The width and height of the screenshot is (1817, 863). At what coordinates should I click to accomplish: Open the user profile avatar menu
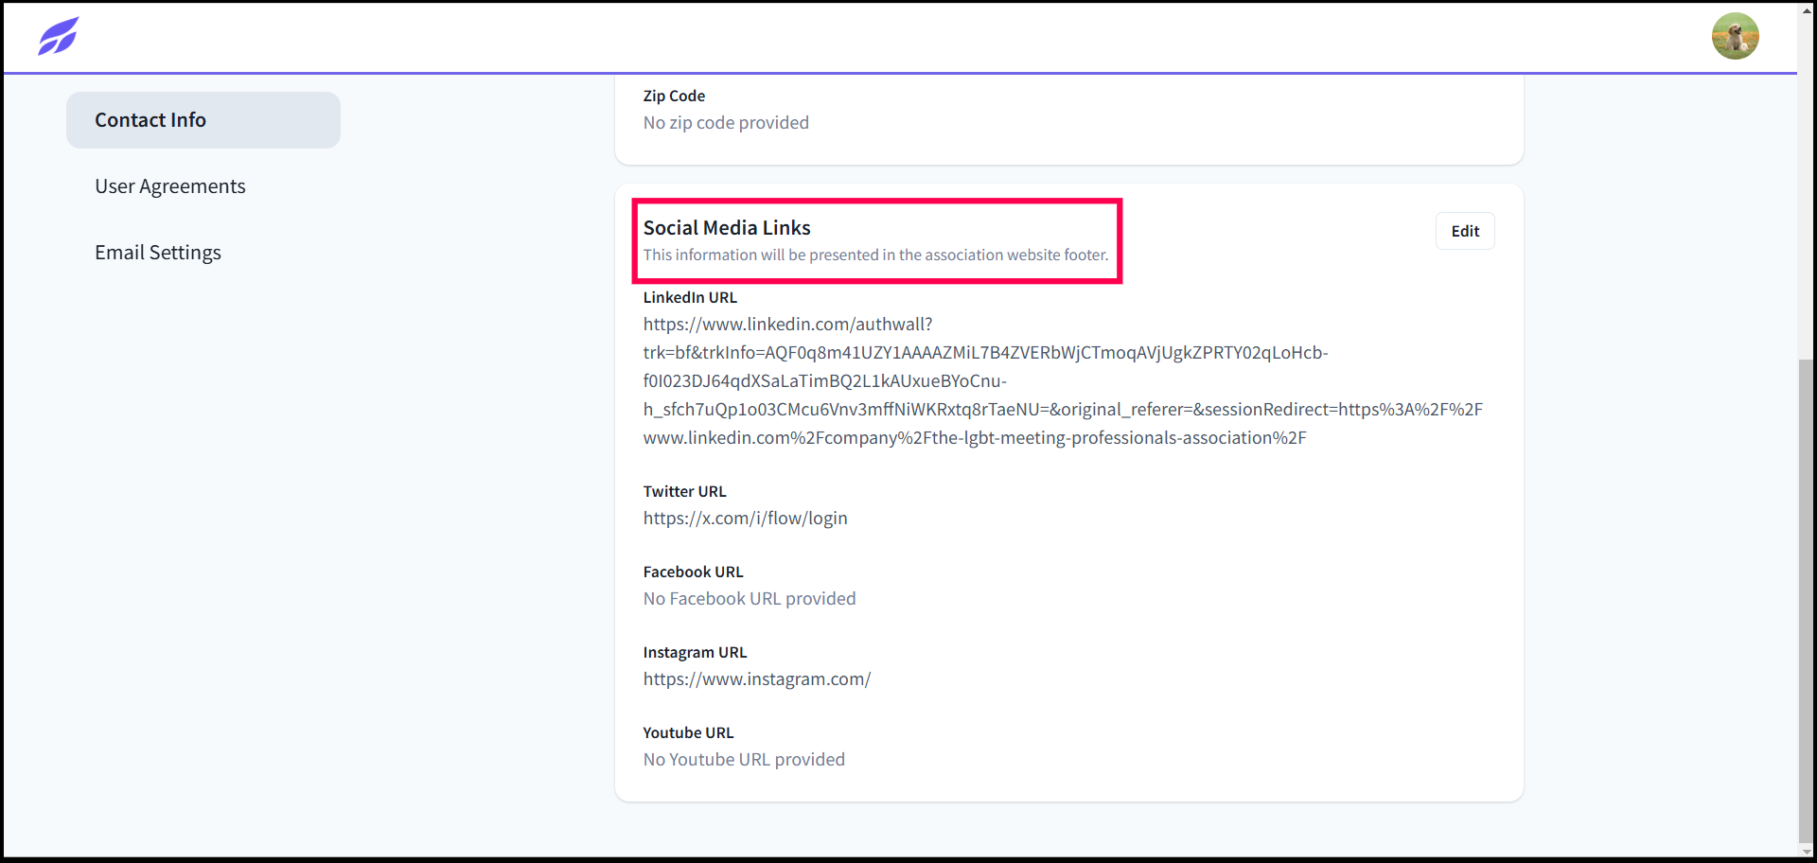click(1735, 36)
